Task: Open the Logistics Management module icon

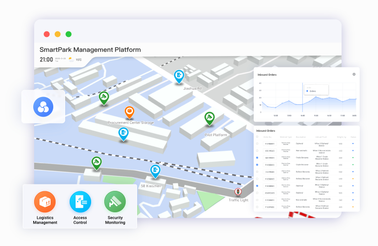Action: (x=45, y=202)
